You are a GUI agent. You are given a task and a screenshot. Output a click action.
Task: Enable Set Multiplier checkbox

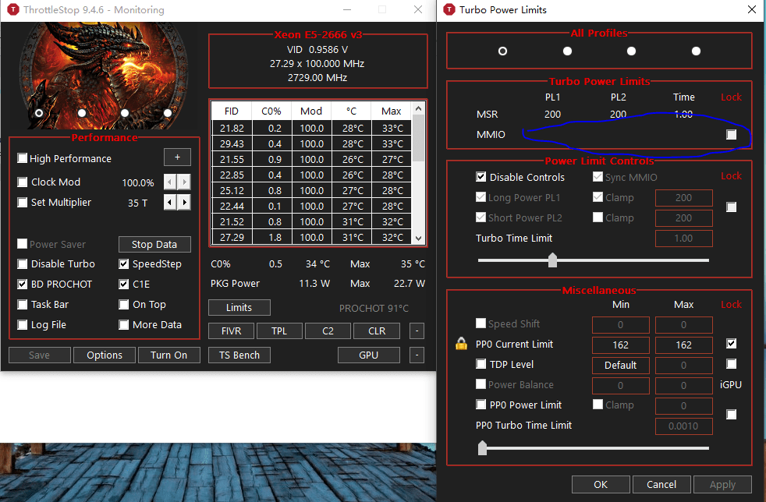pyautogui.click(x=22, y=202)
